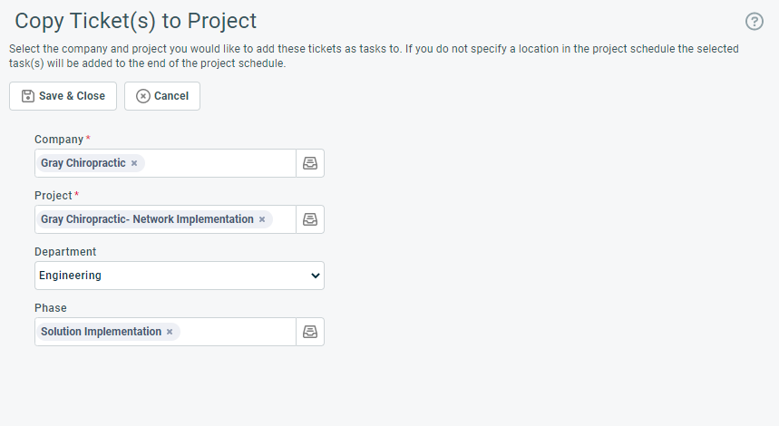
Task: Click the Save & Close button
Action: (x=63, y=96)
